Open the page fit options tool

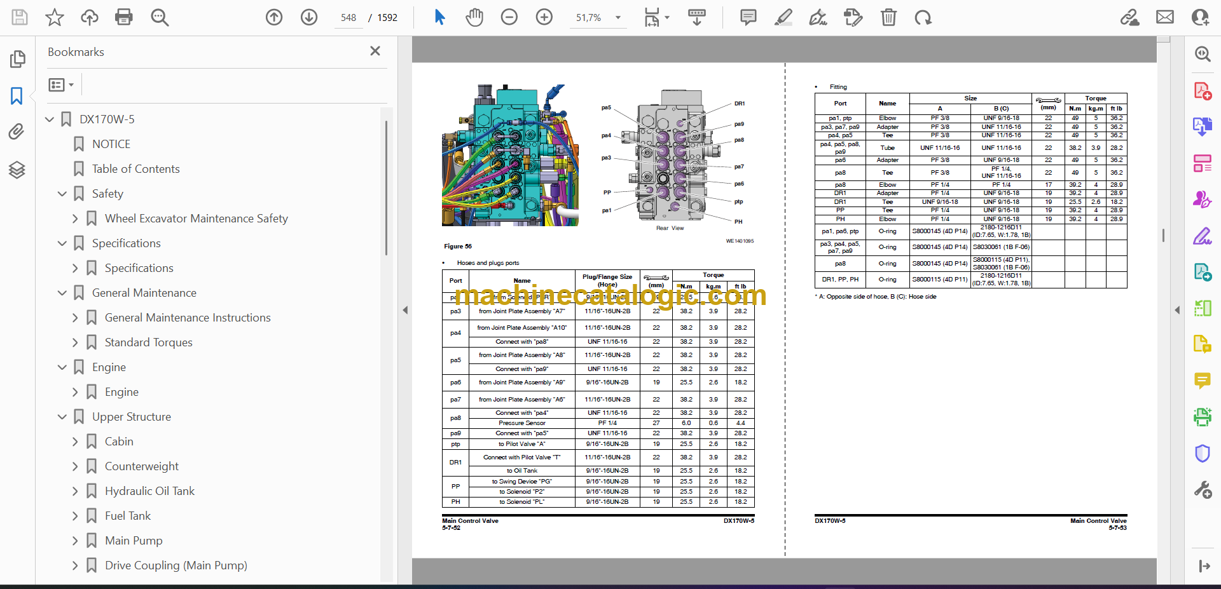656,17
